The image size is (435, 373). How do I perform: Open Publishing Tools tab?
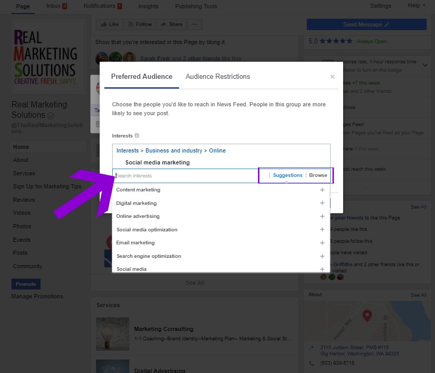pos(196,6)
